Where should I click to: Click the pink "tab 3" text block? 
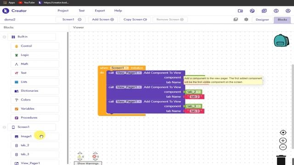pos(195,111)
